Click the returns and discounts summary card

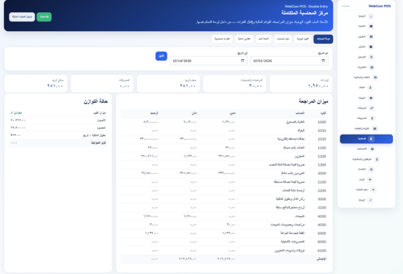pyautogui.click(x=234, y=84)
